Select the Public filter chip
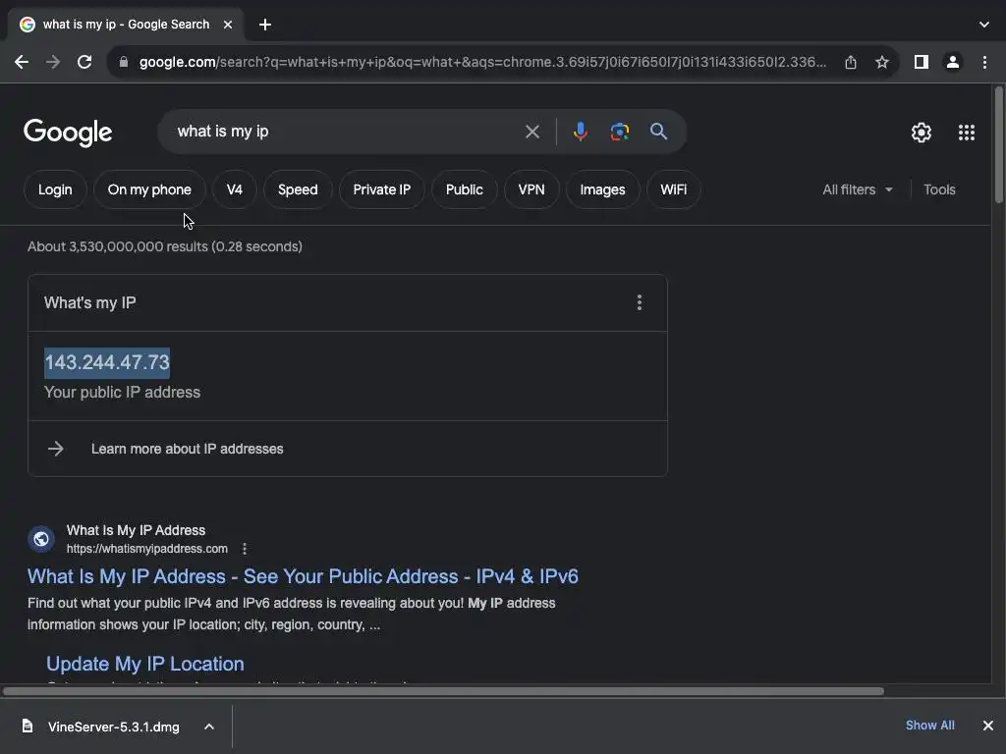1006x754 pixels. (x=465, y=189)
